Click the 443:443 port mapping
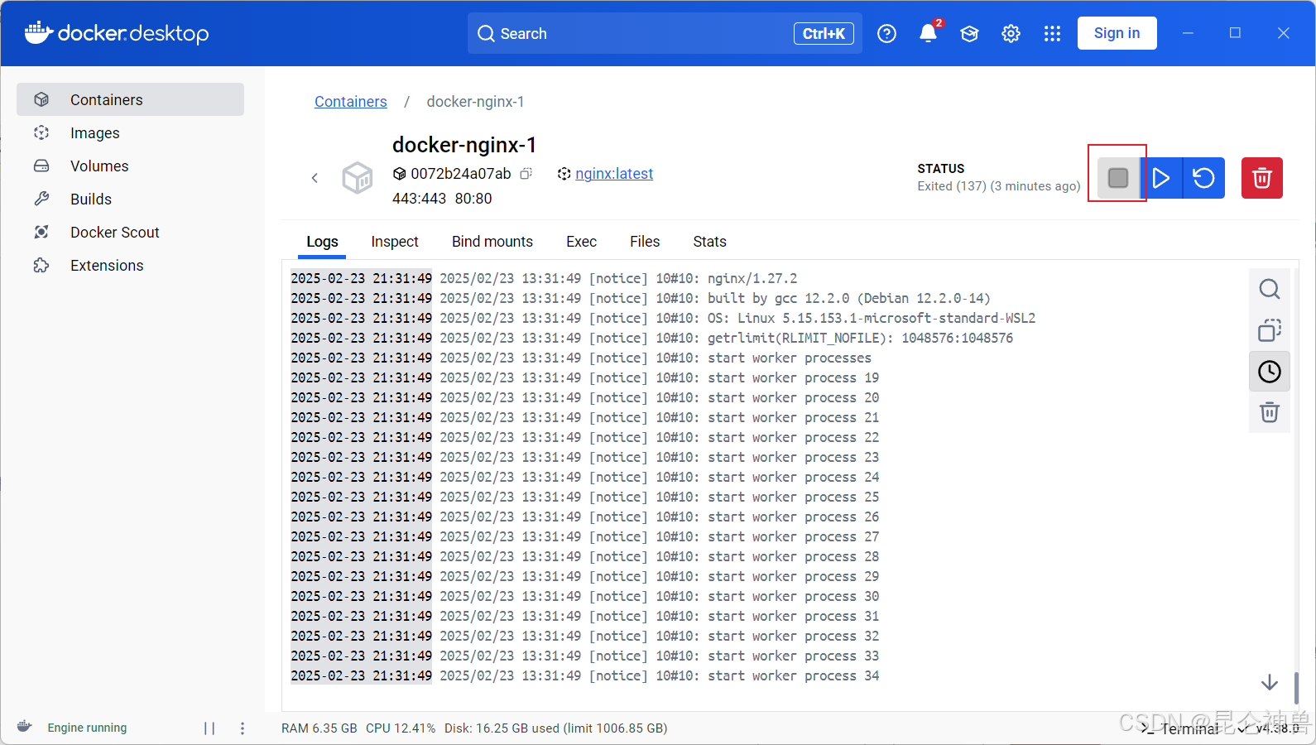 pos(419,199)
